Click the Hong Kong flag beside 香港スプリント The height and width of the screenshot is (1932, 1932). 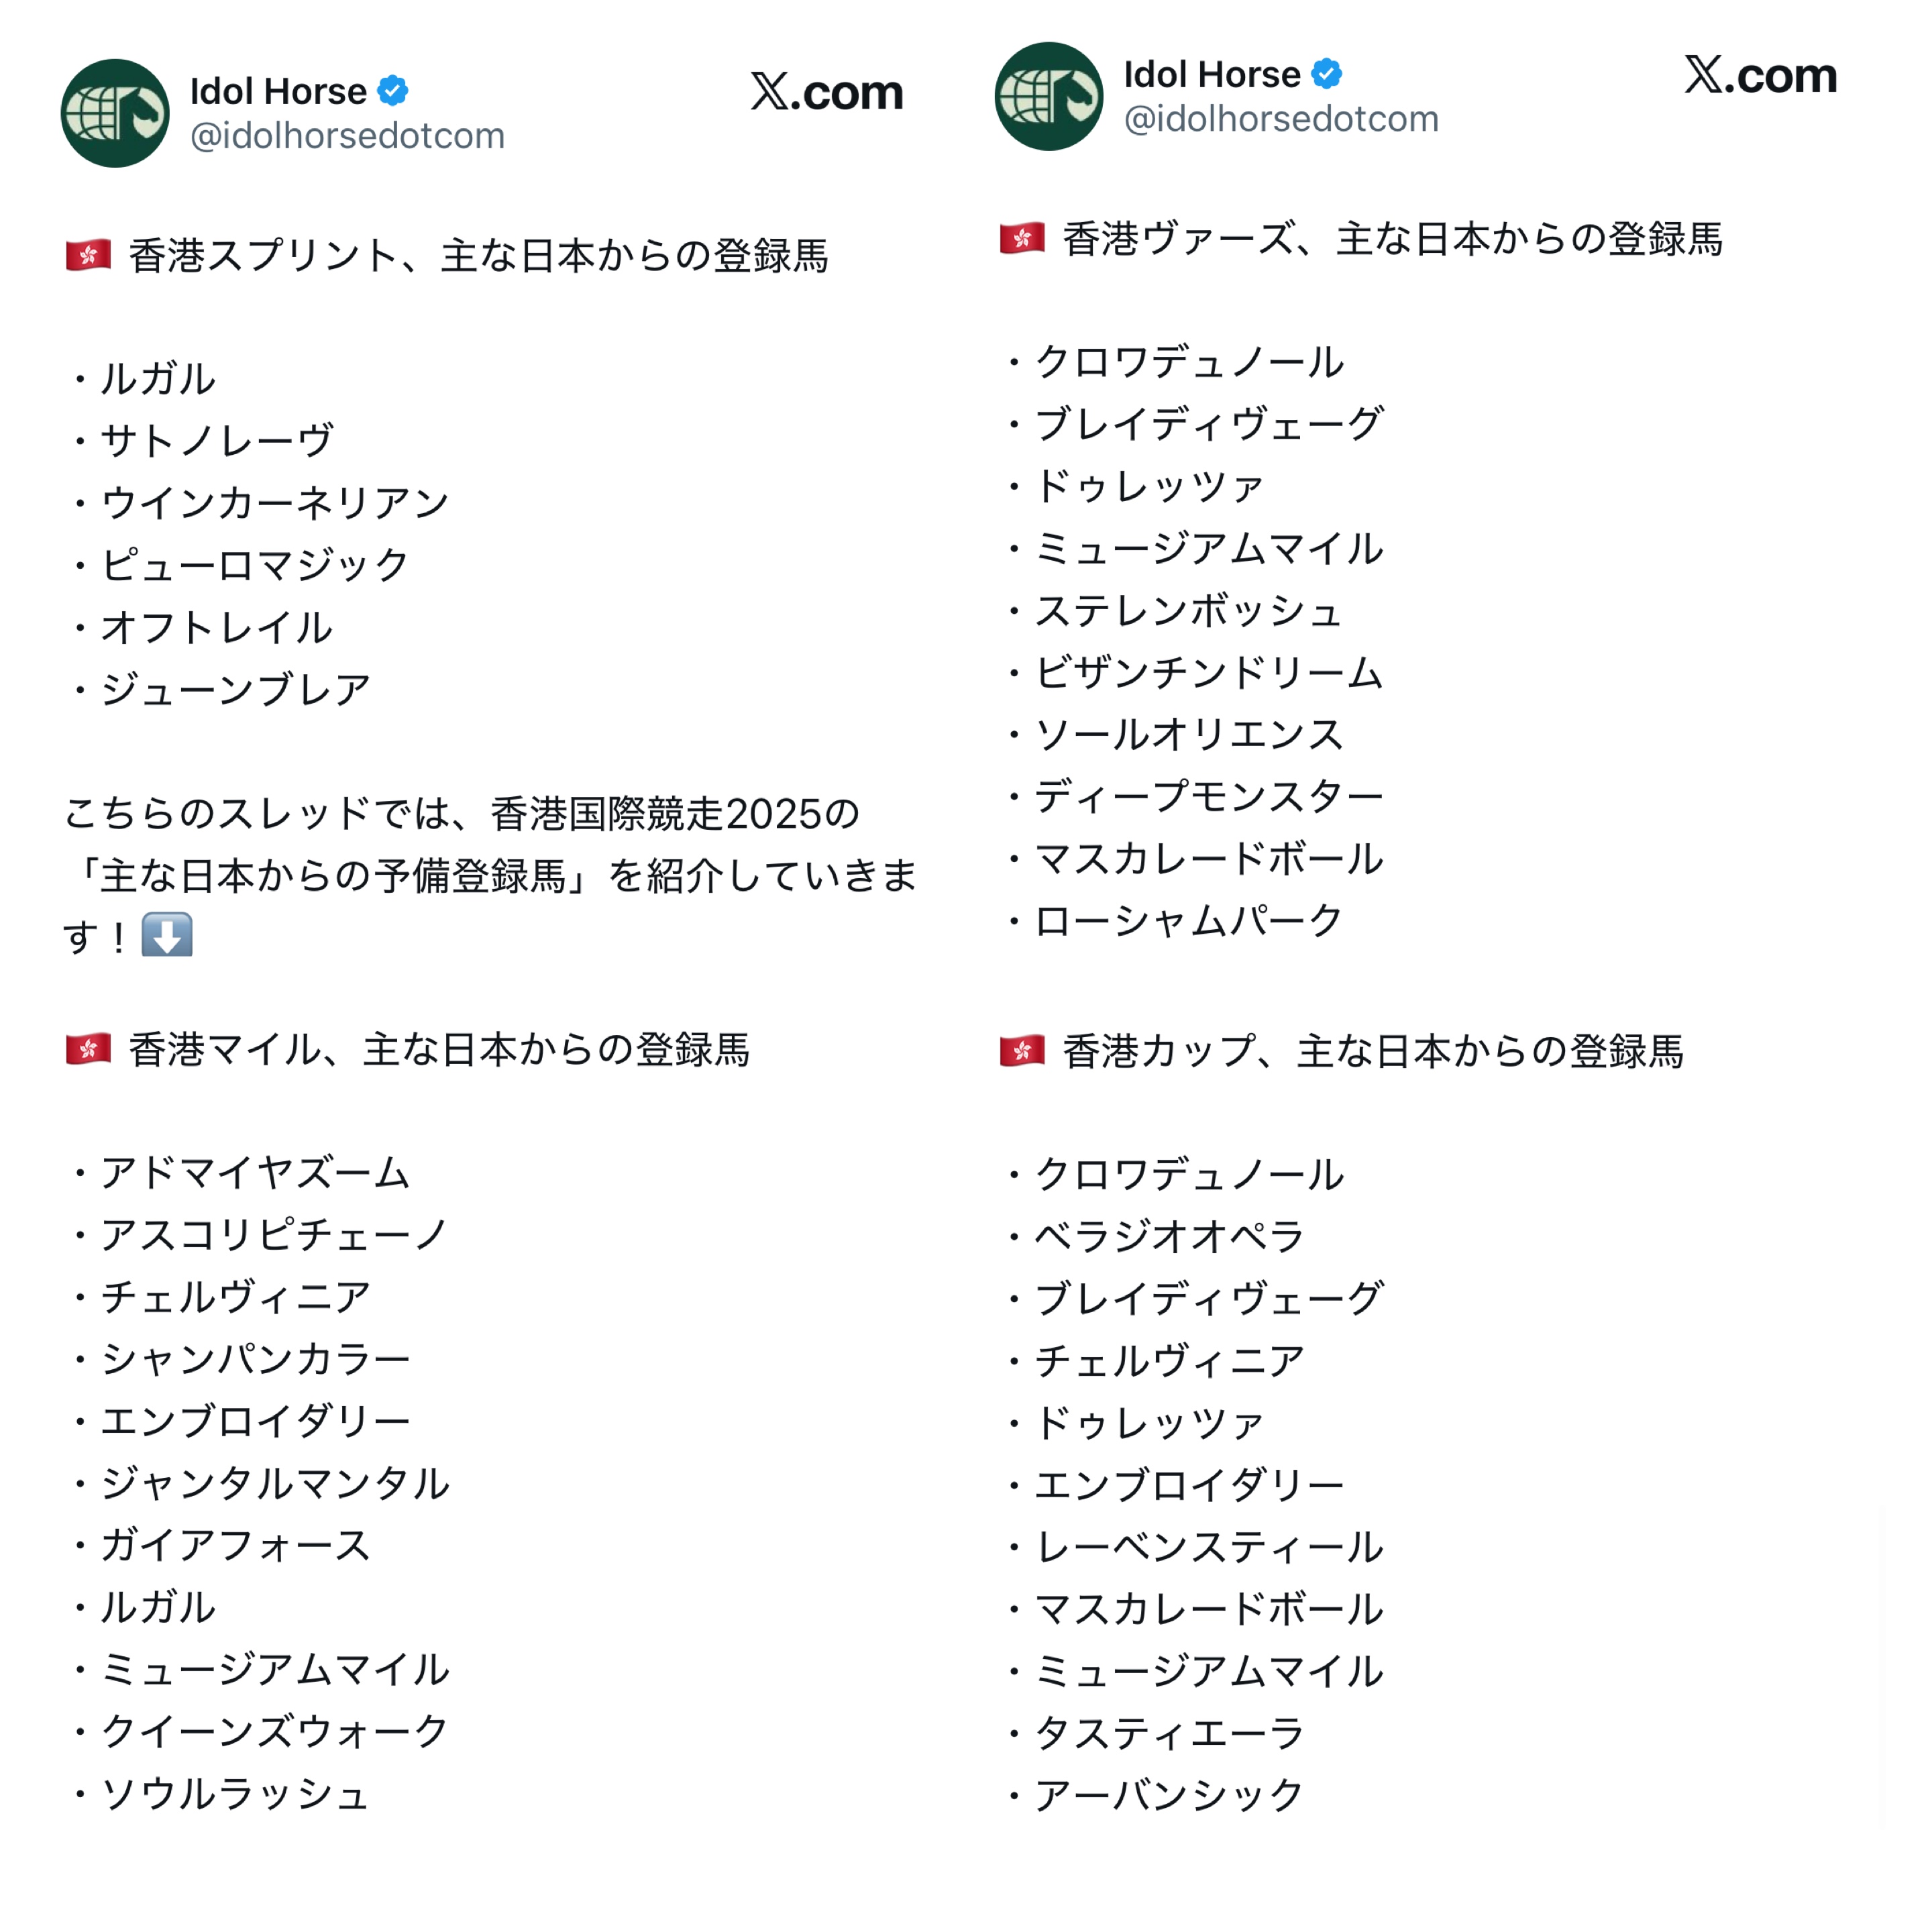tap(88, 255)
